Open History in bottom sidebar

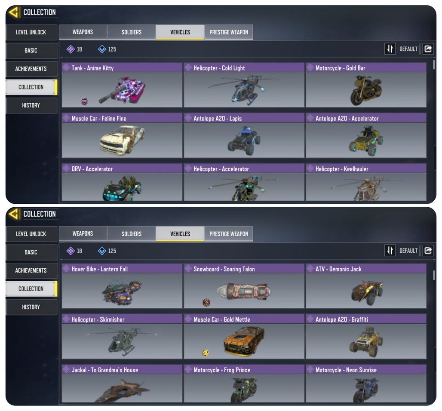pyautogui.click(x=31, y=307)
